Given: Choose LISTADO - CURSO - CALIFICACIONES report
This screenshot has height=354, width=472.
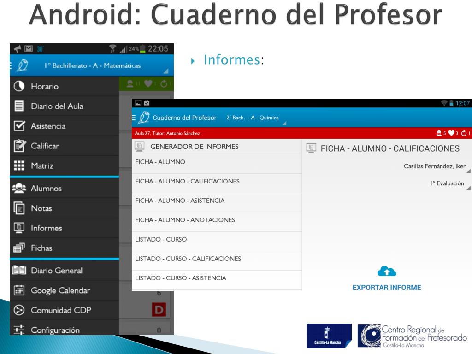Looking at the screenshot, I should click(x=217, y=261).
